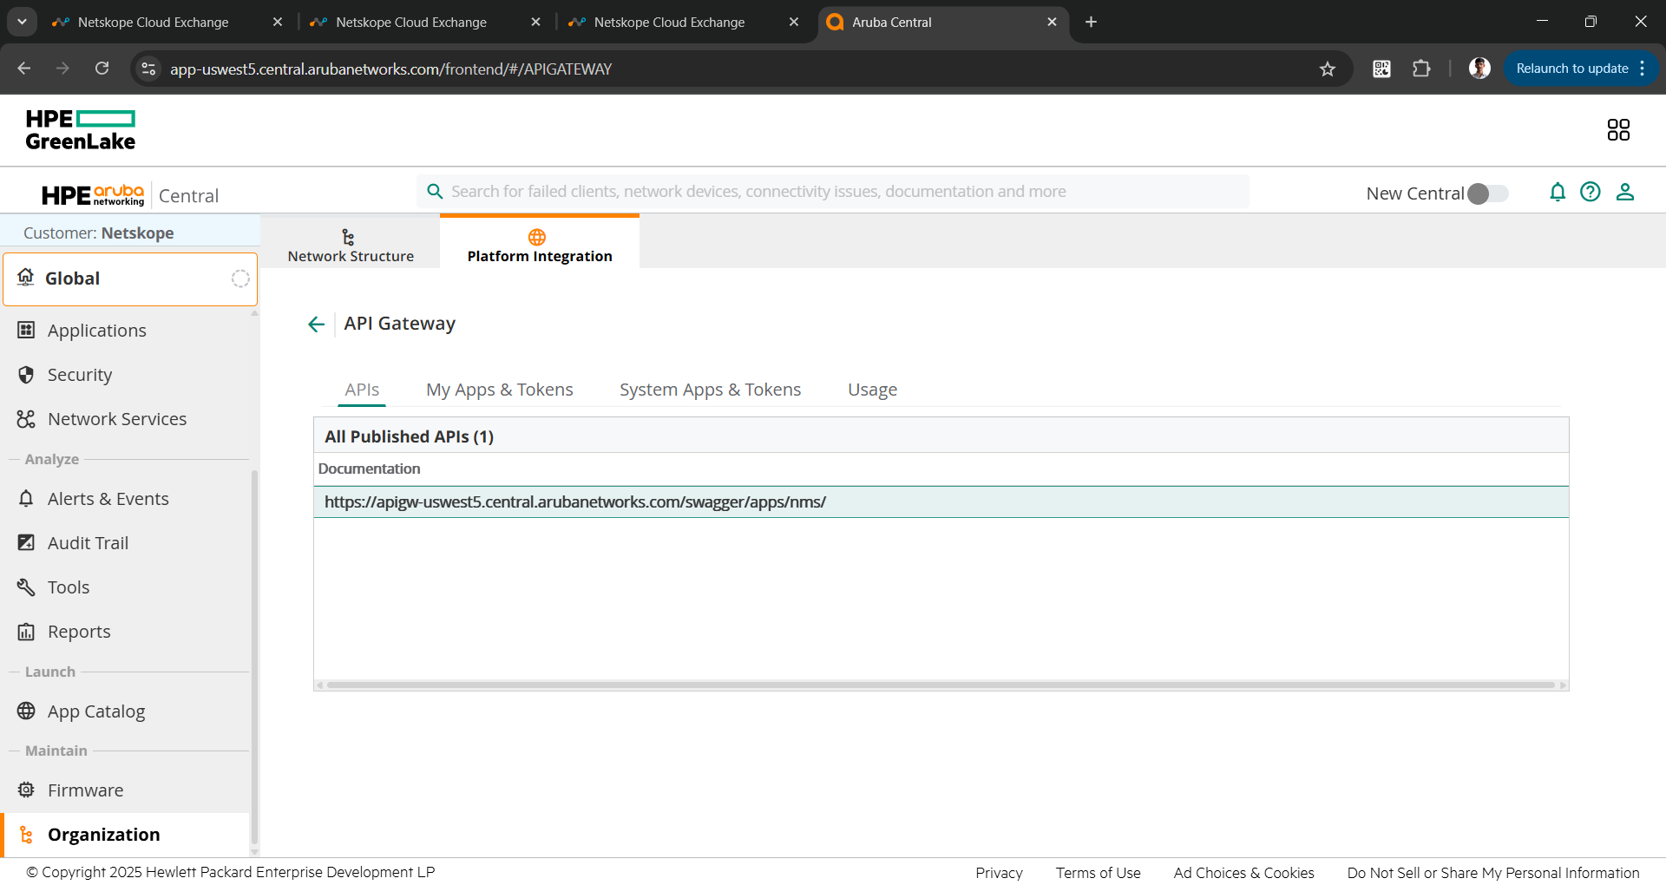
Task: Click the Audit Trail icon
Action: click(26, 542)
